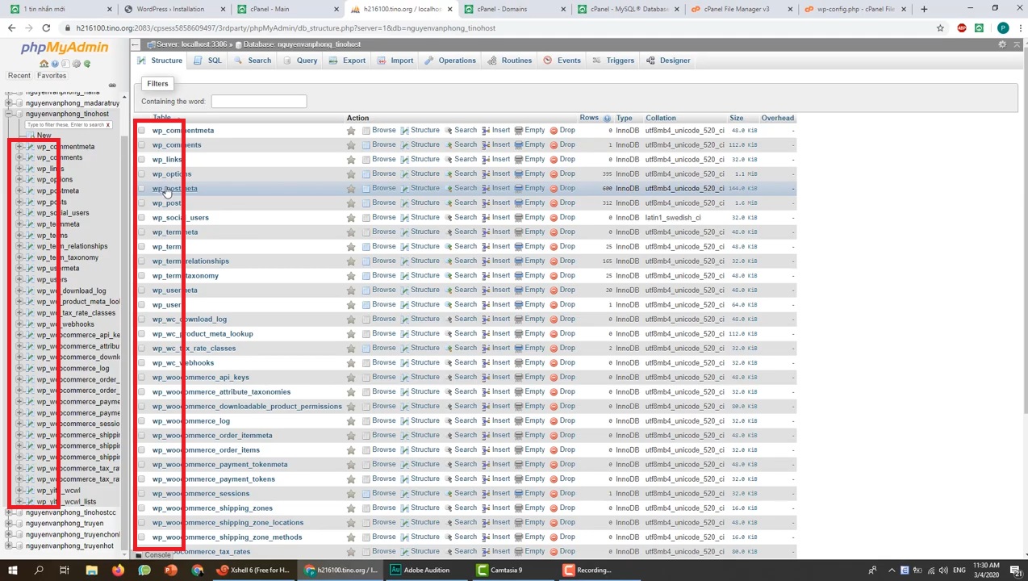Click Insert icon for wp_posts row
This screenshot has height=581, width=1028.
[486, 203]
